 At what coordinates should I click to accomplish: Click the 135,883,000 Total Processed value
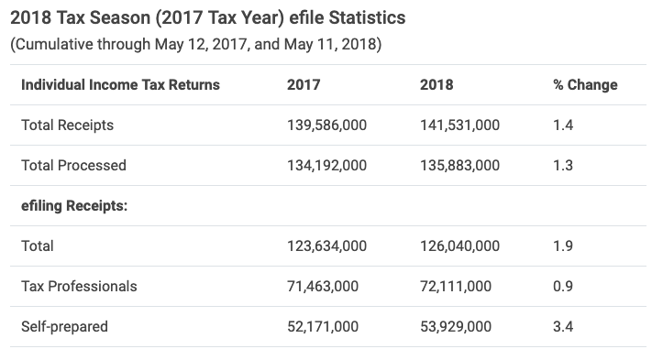[x=460, y=166]
